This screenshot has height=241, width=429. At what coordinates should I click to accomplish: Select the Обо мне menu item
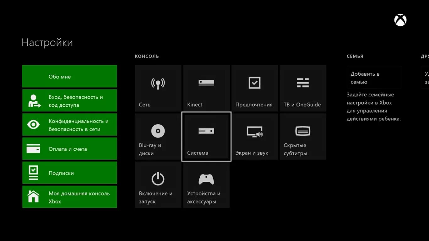pos(69,76)
